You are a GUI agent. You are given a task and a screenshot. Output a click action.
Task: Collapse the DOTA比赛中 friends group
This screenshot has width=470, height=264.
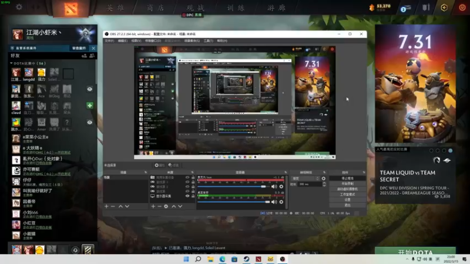(x=11, y=63)
